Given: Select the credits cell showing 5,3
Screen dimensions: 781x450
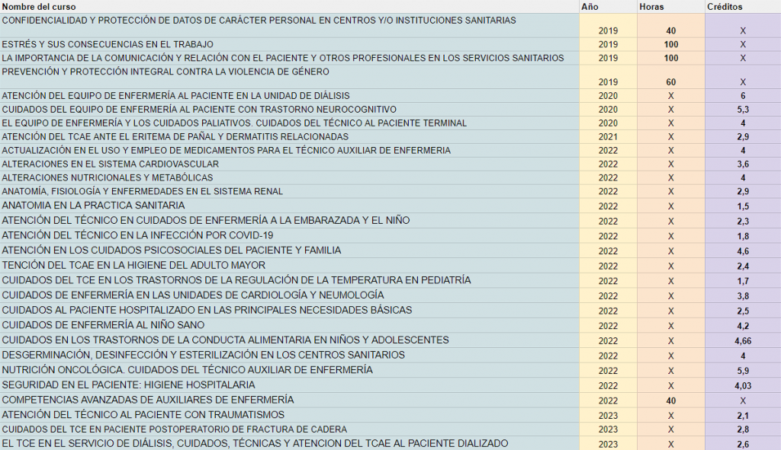Looking at the screenshot, I should (x=742, y=110).
